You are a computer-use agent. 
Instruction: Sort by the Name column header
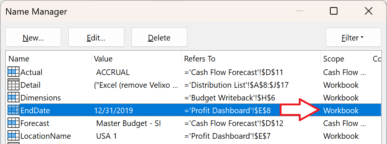pyautogui.click(x=48, y=58)
